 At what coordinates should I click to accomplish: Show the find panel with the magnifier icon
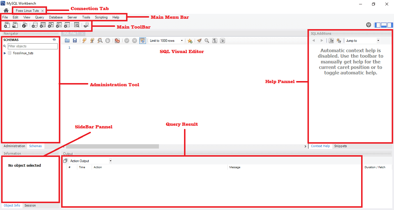point(207,41)
